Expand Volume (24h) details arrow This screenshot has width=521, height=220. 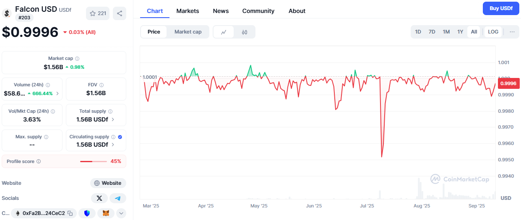[x=57, y=93]
